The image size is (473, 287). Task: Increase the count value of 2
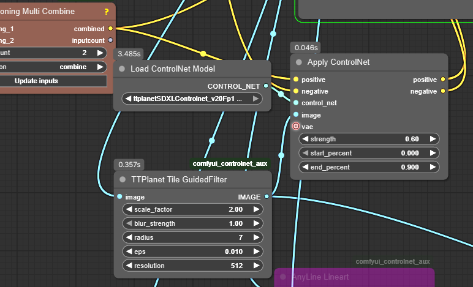[100, 53]
